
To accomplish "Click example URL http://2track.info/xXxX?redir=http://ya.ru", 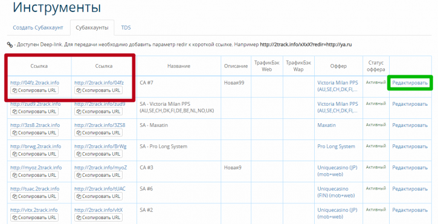I will tap(306, 45).
